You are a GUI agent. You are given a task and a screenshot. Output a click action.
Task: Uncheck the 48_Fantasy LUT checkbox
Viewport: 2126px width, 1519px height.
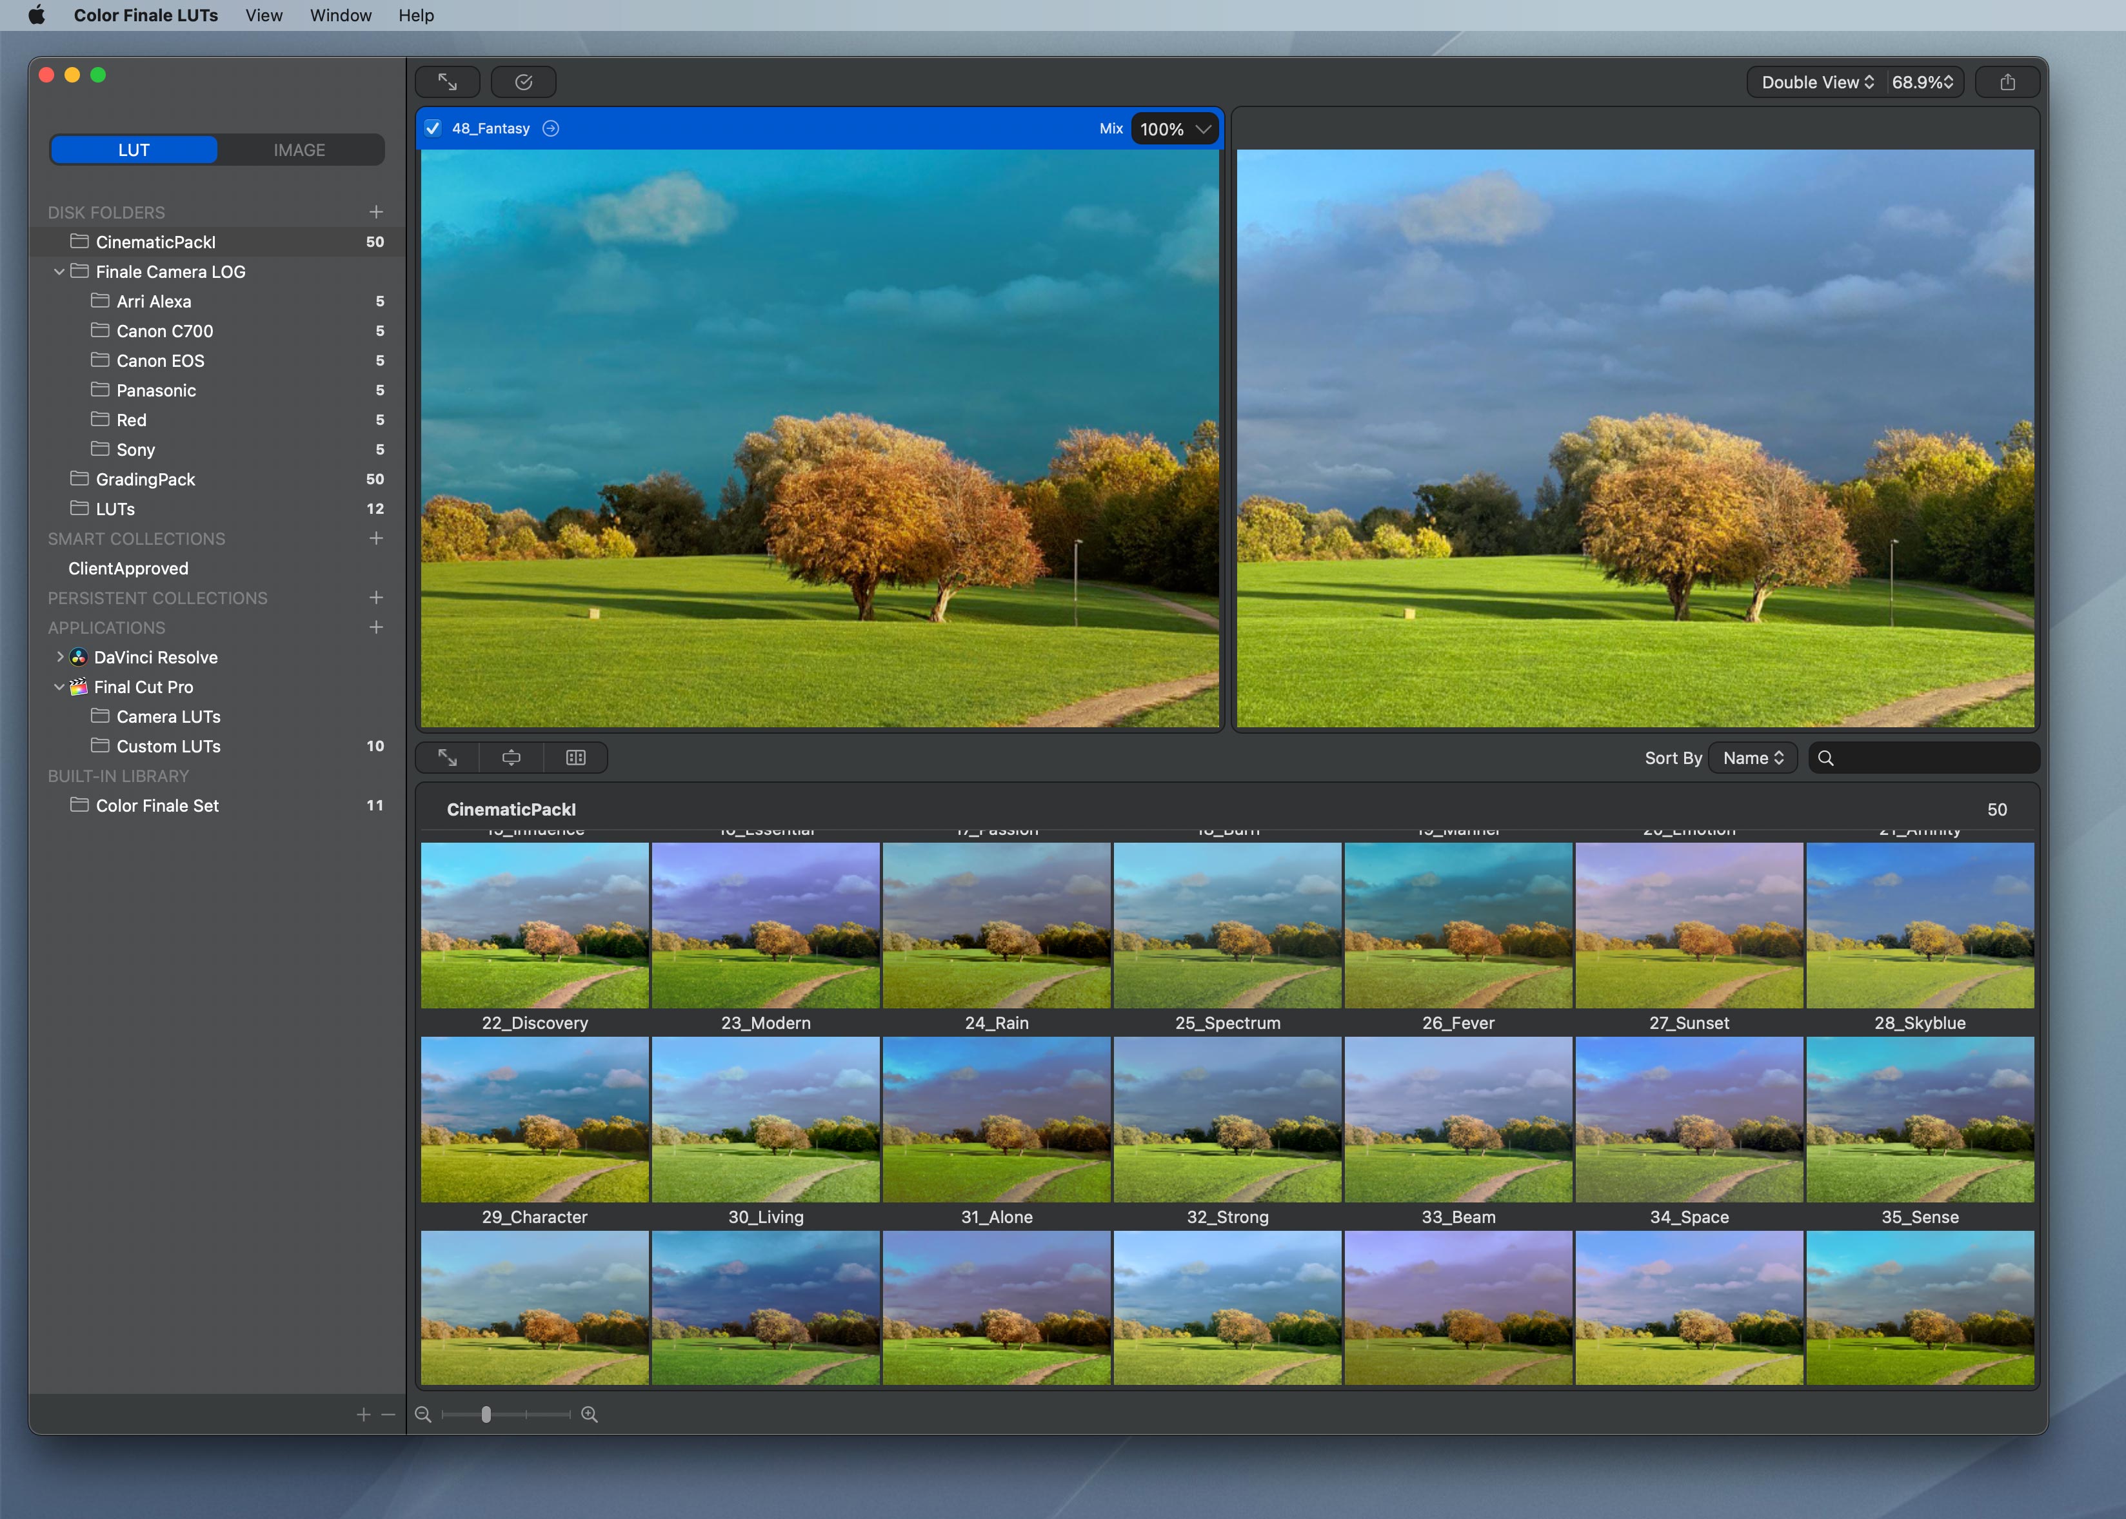coord(432,128)
